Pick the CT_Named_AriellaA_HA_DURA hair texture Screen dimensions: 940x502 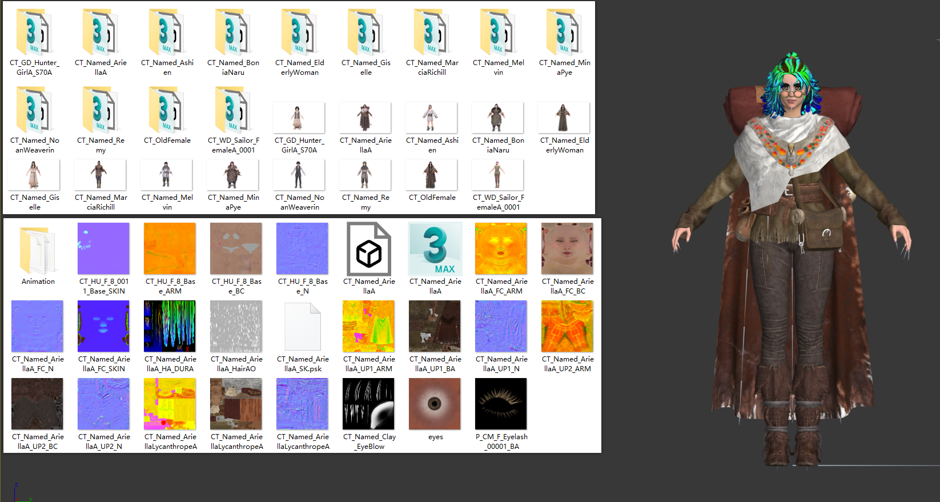coord(170,326)
